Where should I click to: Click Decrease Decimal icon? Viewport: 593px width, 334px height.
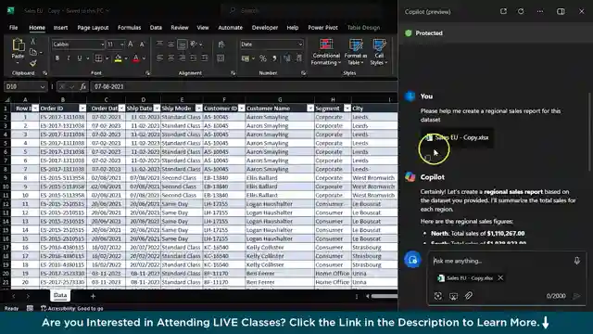[x=298, y=58]
